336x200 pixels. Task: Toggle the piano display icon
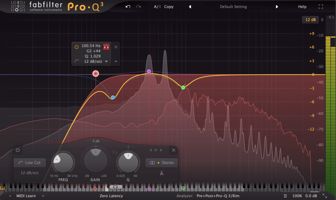[x=2, y=188]
